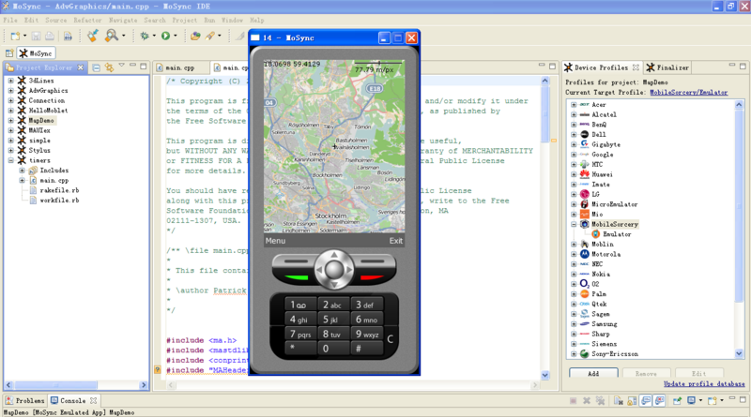The height and width of the screenshot is (417, 751).
Task: Click the Add profile button
Action: (x=593, y=373)
